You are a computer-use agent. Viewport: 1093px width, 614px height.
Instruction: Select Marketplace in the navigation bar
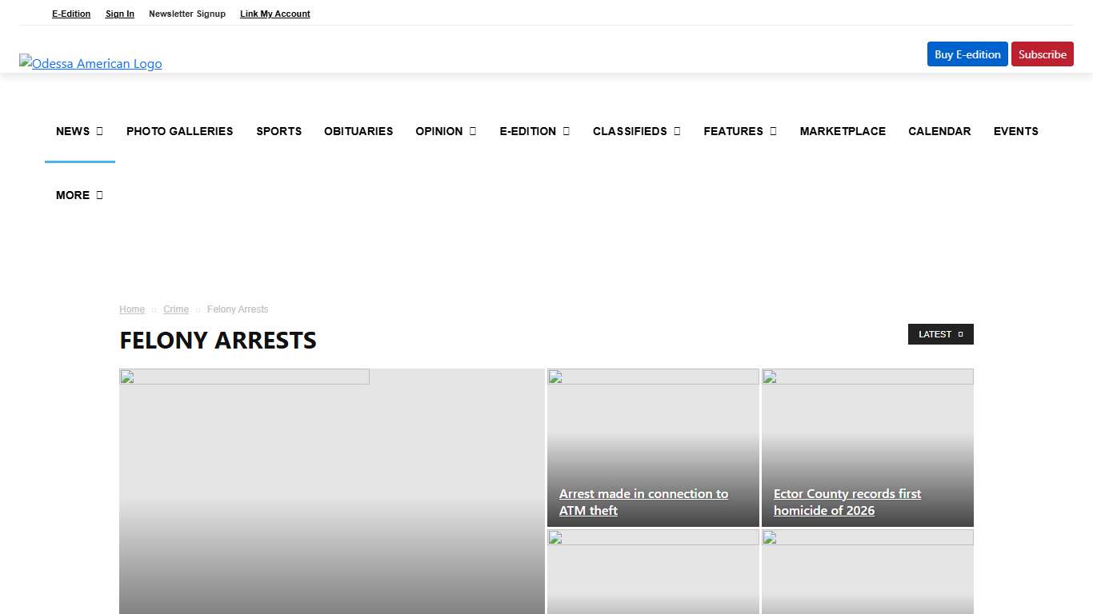coord(843,131)
